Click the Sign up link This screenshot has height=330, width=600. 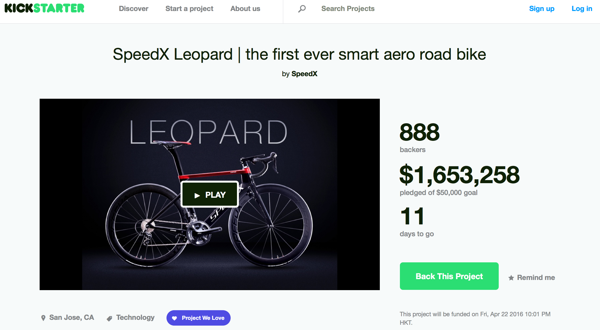542,9
